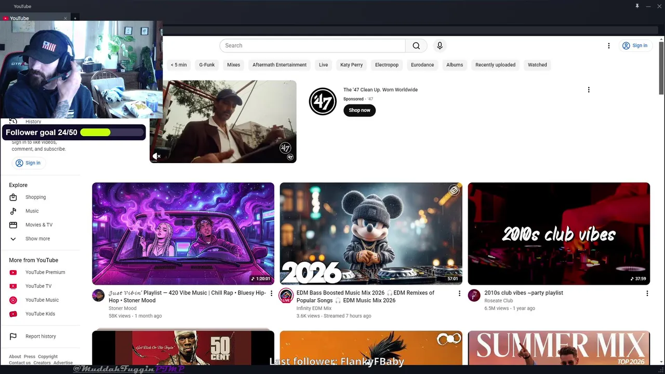Open options for 2010s club vibes video
Viewport: 665px width, 374px height.
coord(647,293)
